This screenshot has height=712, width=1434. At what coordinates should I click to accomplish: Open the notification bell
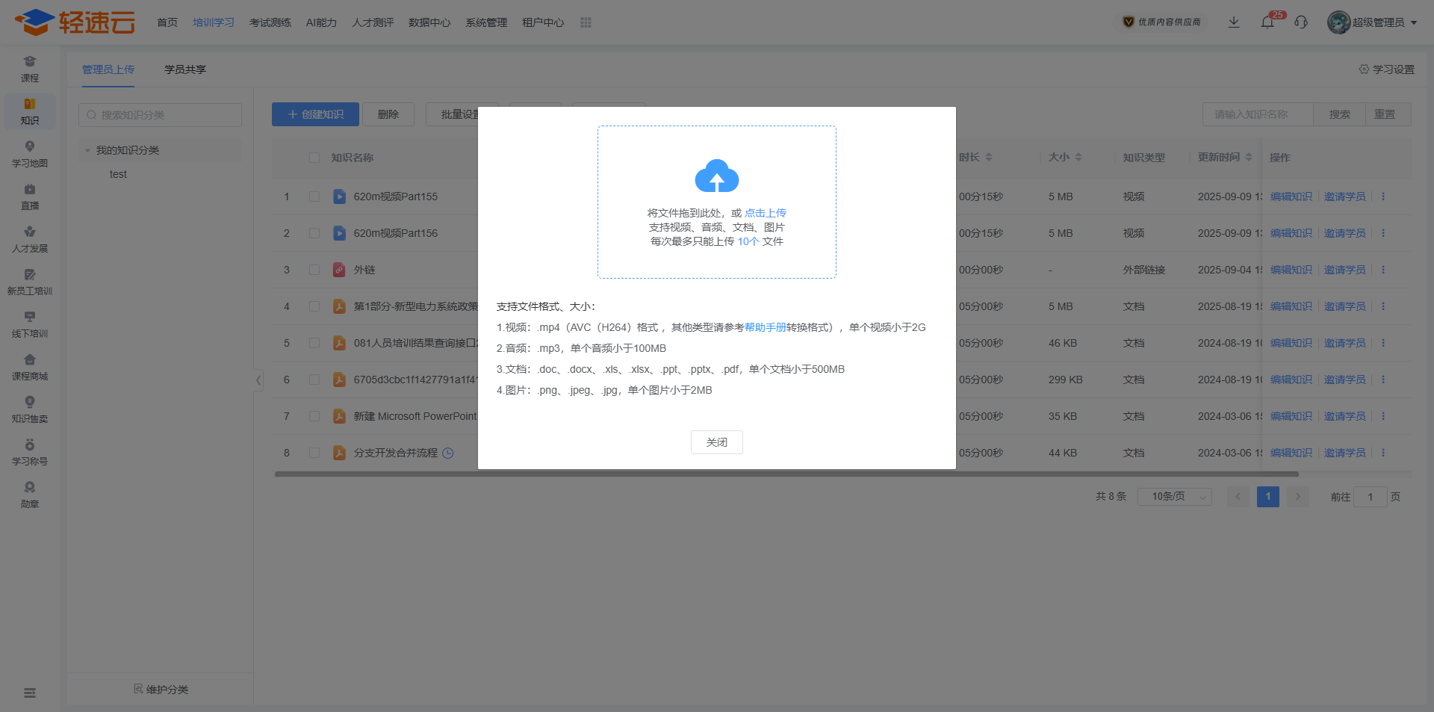(x=1267, y=22)
